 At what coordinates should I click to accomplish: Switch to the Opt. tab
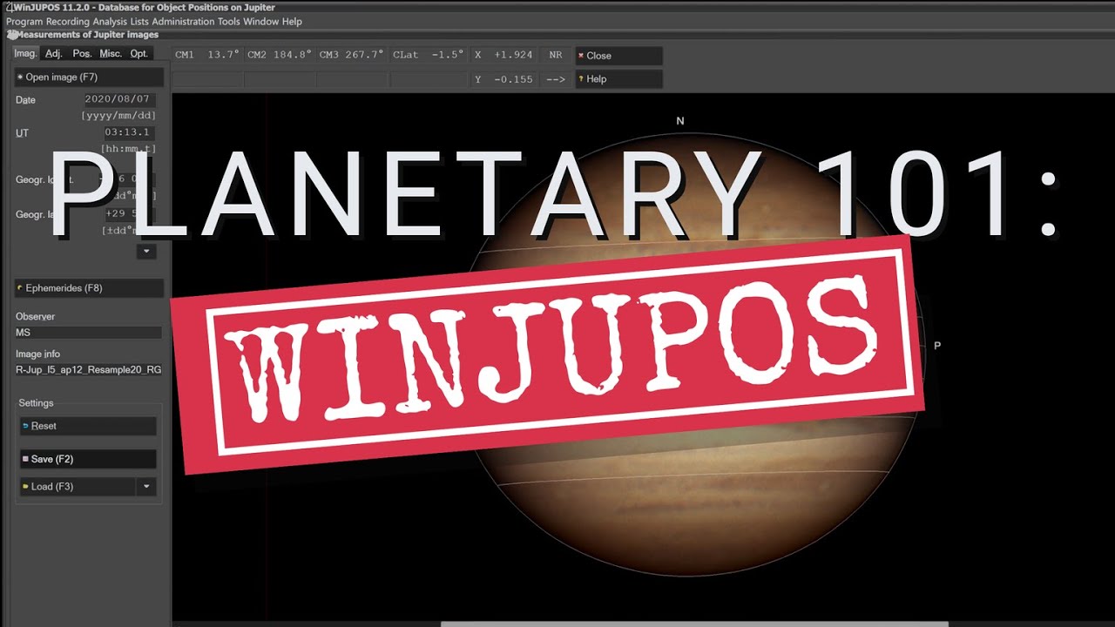(139, 53)
